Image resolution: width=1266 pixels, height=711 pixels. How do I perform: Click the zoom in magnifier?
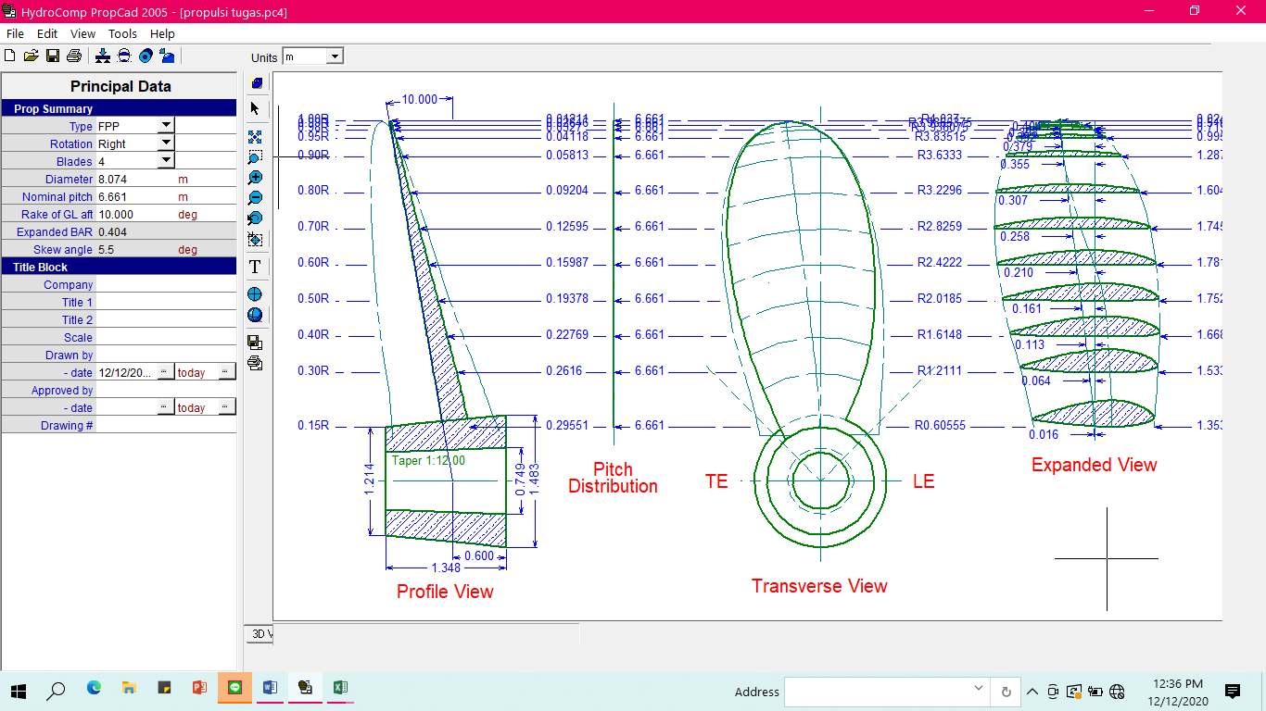(256, 178)
